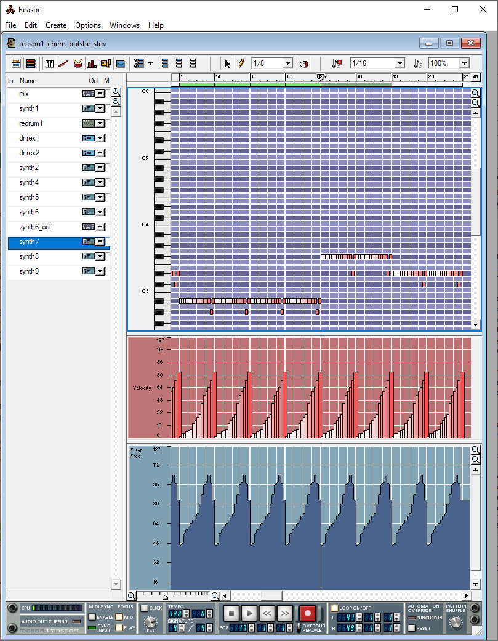
Task: Click the Quantize Notes icon
Action: tap(337, 63)
